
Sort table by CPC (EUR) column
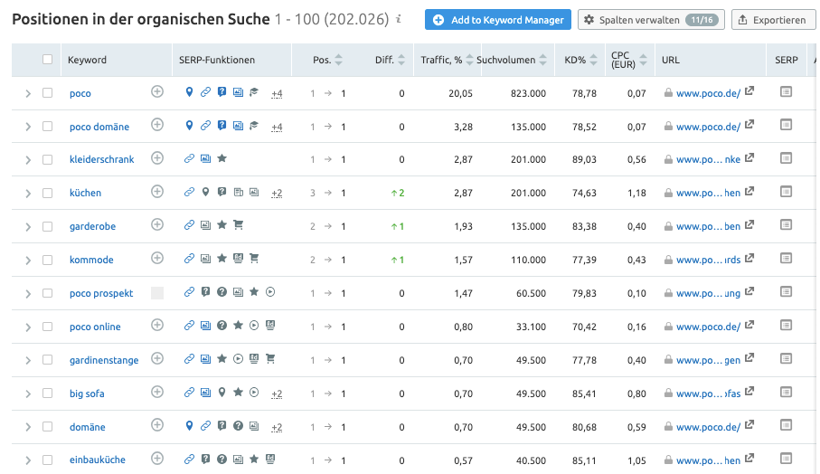point(643,60)
